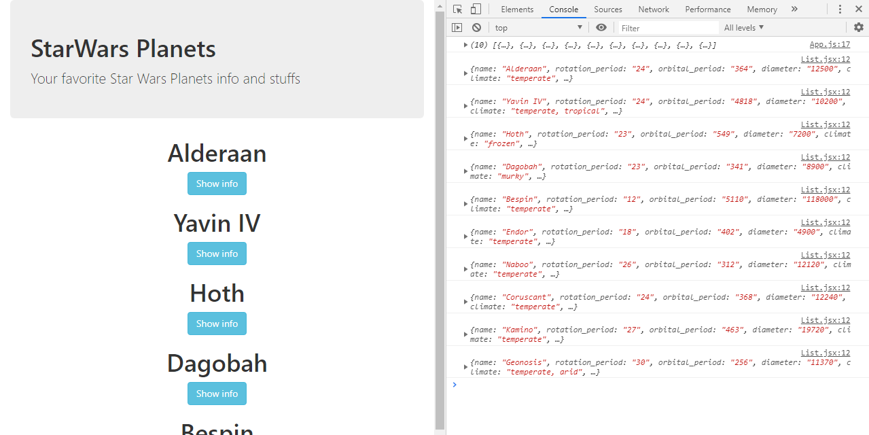Screen dimensions: 869x435
Task: Create a live expression with the eye icon
Action: coord(601,27)
